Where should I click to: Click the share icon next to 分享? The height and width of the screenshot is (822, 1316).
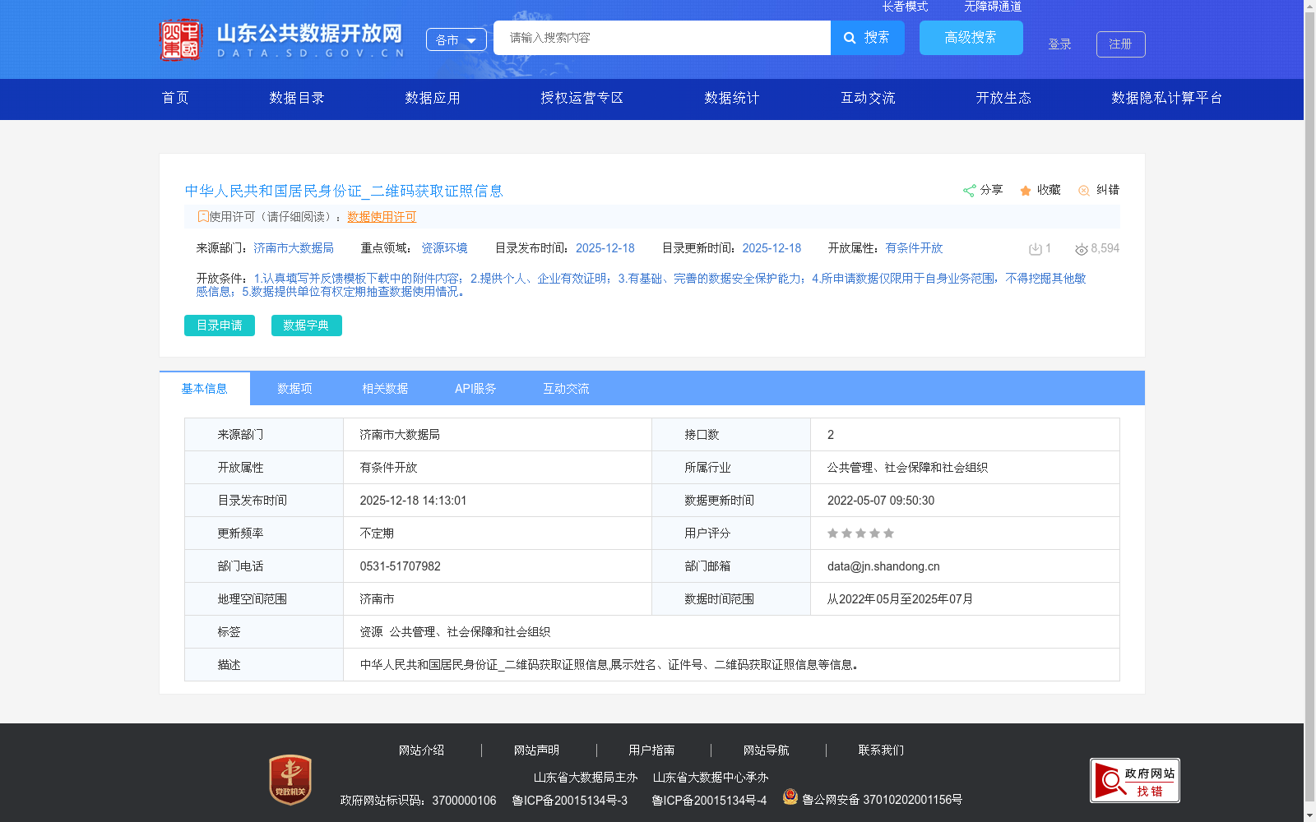pyautogui.click(x=970, y=191)
